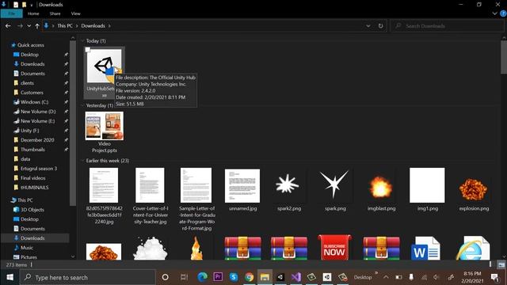Viewport: 507px width, 285px height.
Task: Open the View ribbon tab
Action: coord(76,13)
